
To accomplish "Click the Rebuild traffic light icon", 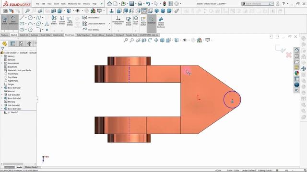I will 165,3.
